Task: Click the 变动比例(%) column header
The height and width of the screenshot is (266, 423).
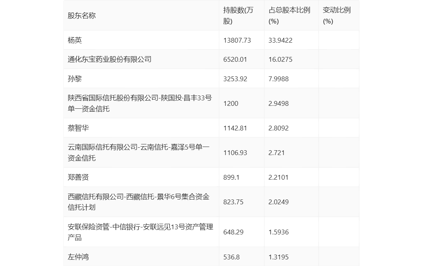Action: tap(337, 15)
